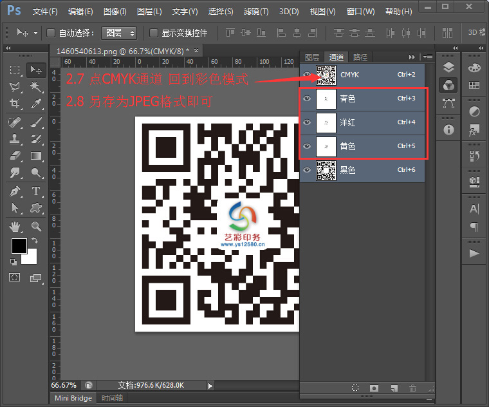This screenshot has height=407, width=489.
Task: Select the Horizontal Type tool
Action: (36, 191)
